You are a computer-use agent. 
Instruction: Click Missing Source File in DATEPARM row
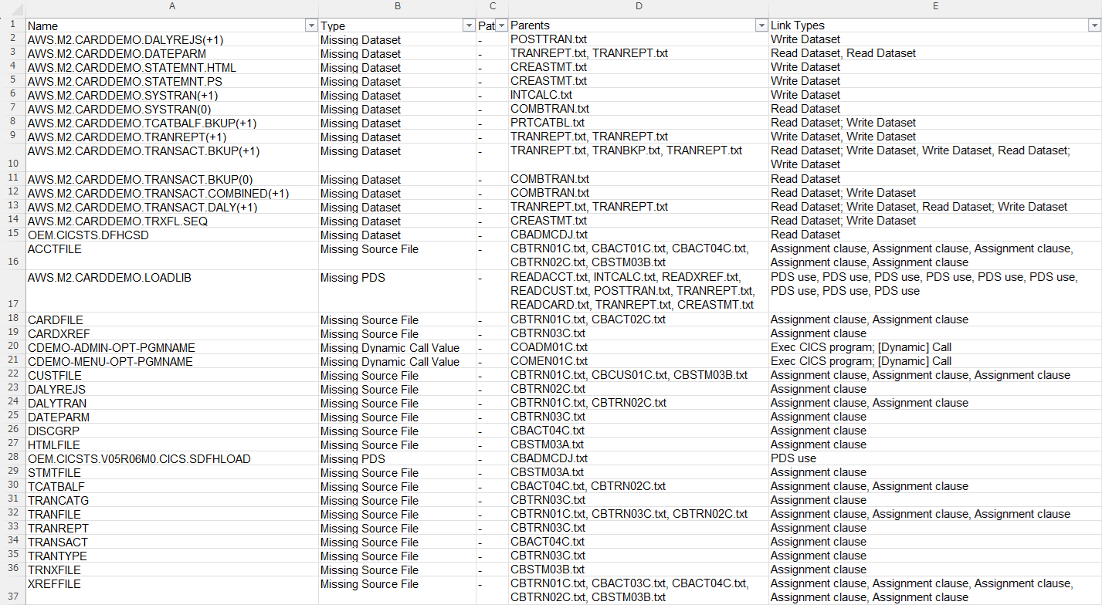coord(397,417)
